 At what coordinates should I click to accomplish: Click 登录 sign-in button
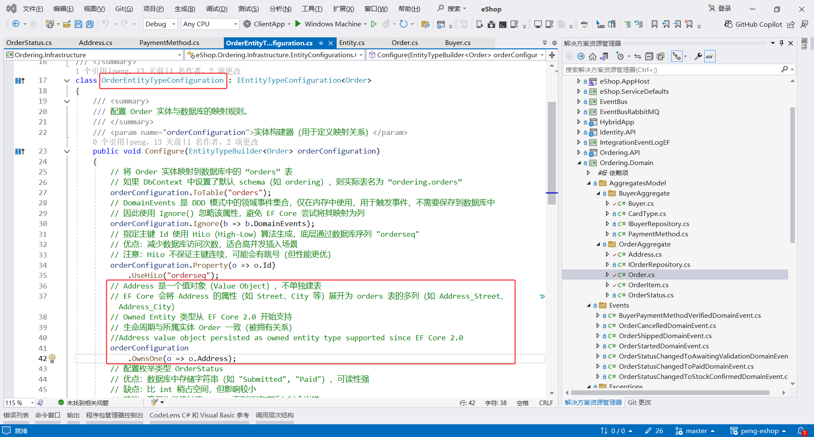point(719,8)
